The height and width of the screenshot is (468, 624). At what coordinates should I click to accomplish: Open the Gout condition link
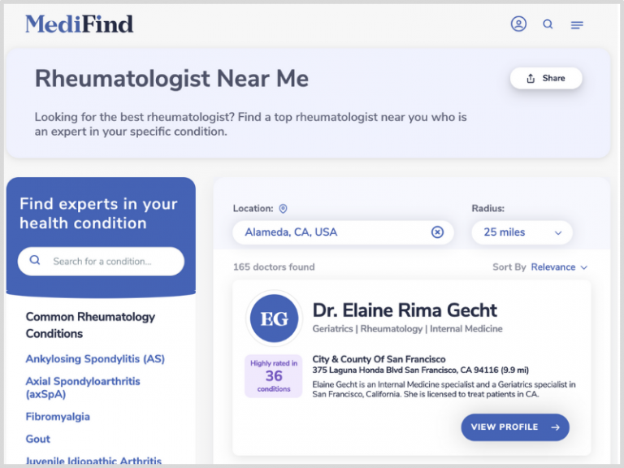pyautogui.click(x=38, y=439)
